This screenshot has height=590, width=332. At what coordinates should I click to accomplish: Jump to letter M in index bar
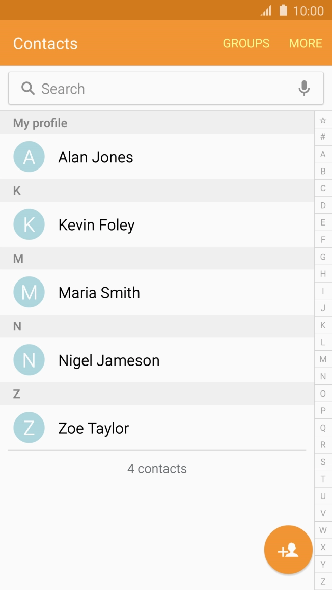click(x=323, y=359)
